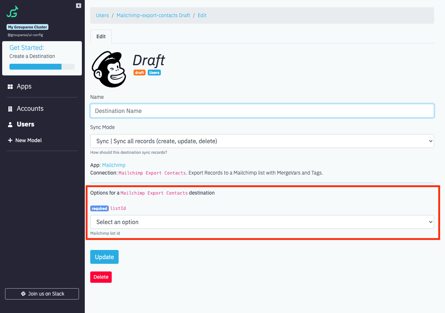Click the required badge next to listId

point(99,208)
